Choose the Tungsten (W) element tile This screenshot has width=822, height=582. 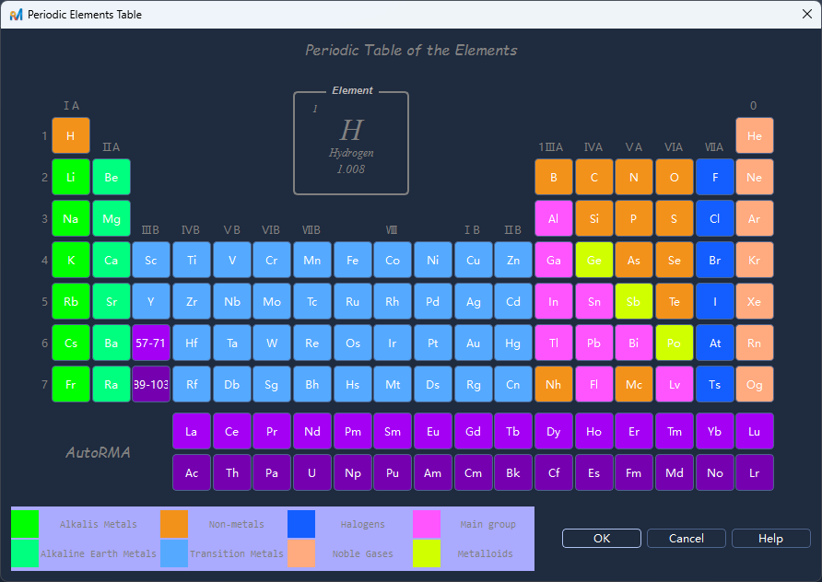pos(272,343)
